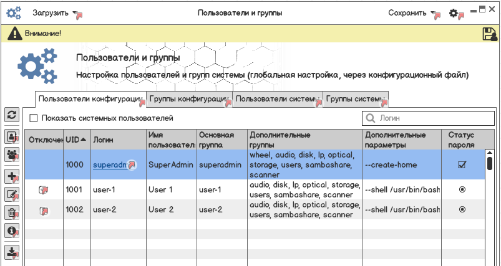Click the save-with-user floppy icon in warning bar
The image size is (501, 266).
tap(490, 34)
